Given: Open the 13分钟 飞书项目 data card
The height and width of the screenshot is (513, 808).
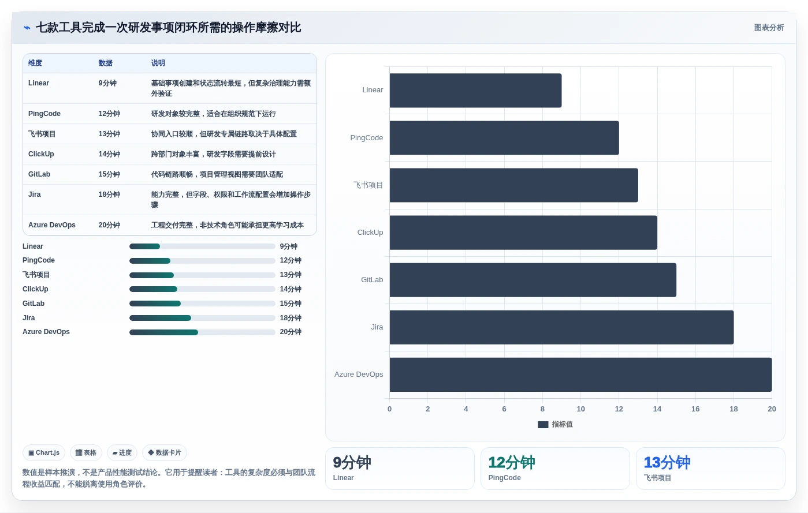Looking at the screenshot, I should tap(710, 469).
